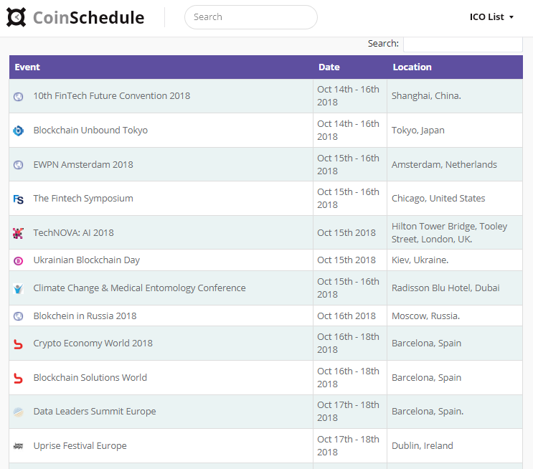Viewport: 533px width, 469px height.
Task: Select the Shanghai, China. location cell
Action: coord(455,96)
